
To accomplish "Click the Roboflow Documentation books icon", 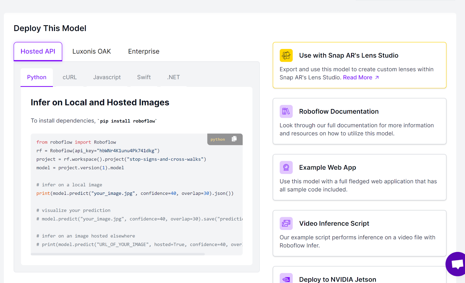I will point(286,111).
